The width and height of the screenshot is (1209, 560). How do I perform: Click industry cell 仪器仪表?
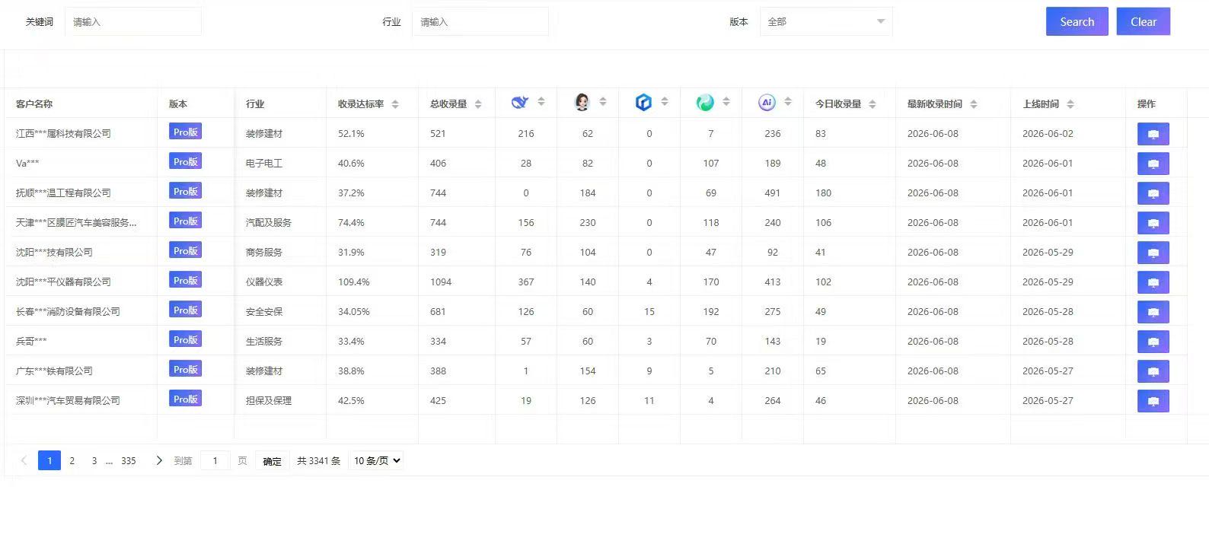[x=264, y=282]
